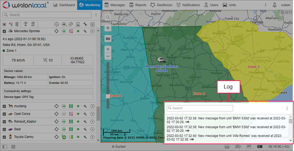Click the crosshair tracking header icon
294x151 pixels.
point(57,24)
